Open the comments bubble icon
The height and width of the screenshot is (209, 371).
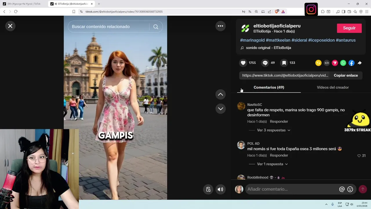[265, 63]
